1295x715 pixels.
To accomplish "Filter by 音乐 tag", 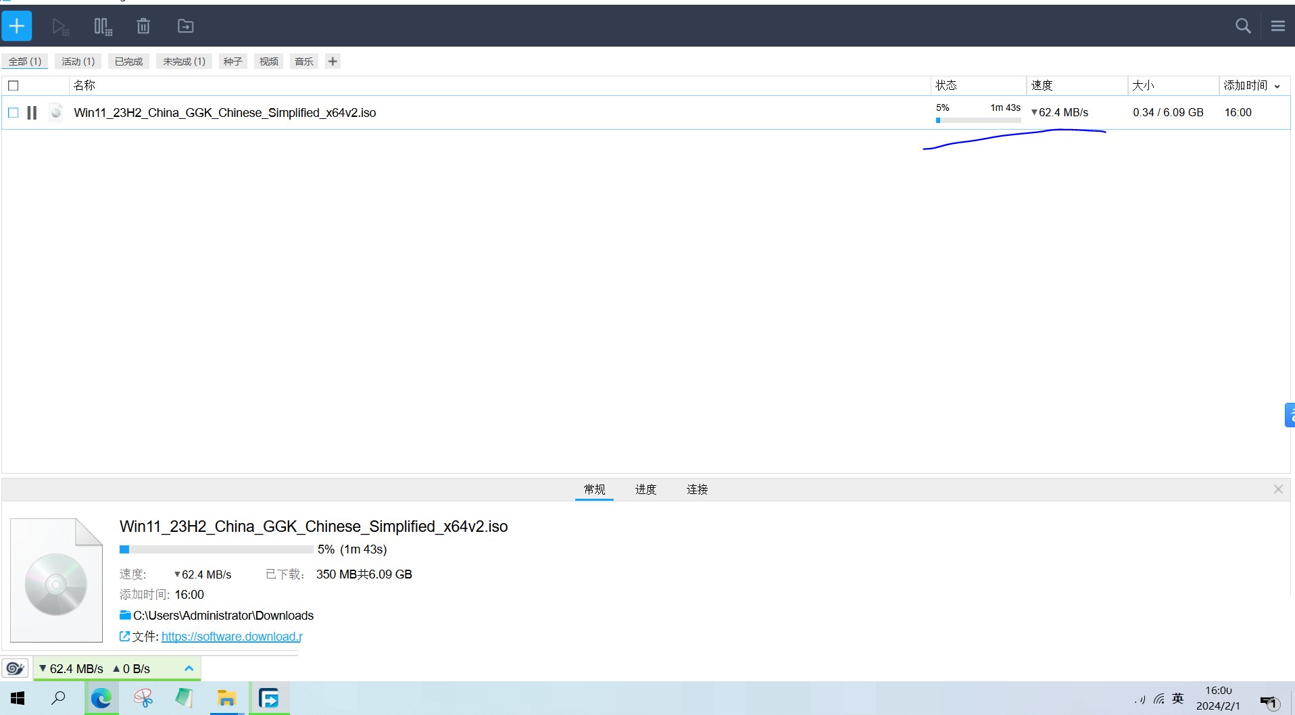I will 304,61.
